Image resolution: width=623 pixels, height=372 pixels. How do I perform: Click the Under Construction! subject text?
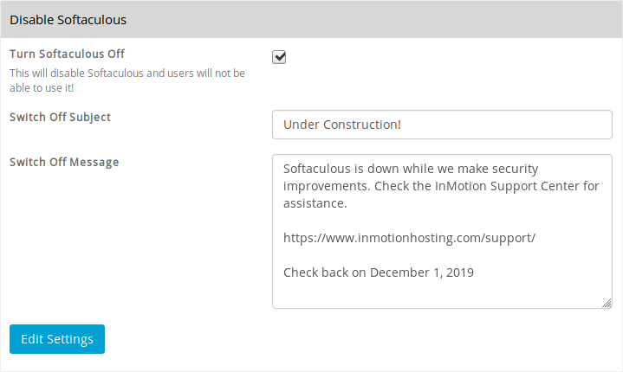coord(342,125)
